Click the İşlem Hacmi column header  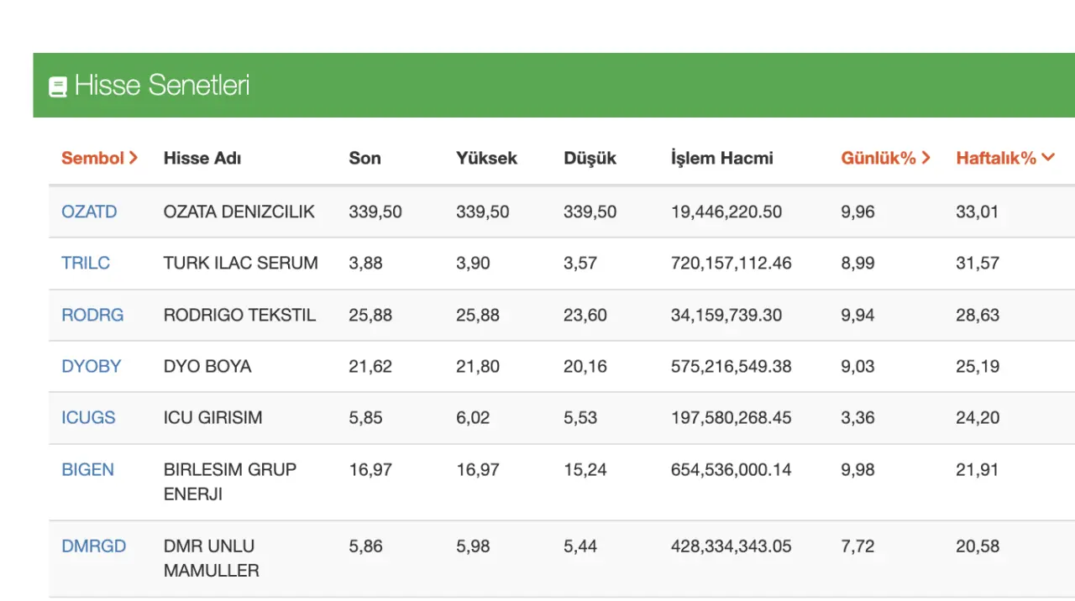[x=721, y=158]
